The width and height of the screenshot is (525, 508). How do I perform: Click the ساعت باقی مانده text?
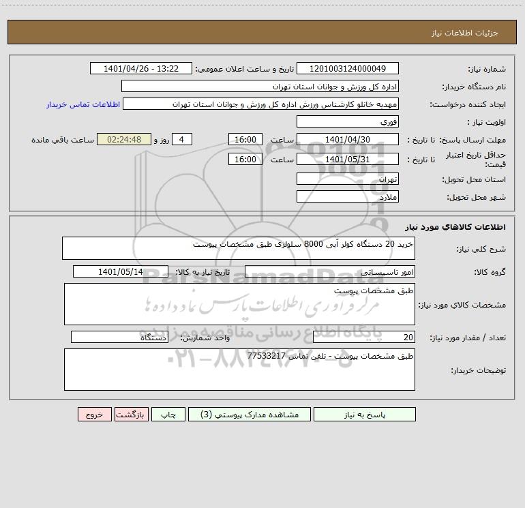click(x=63, y=140)
